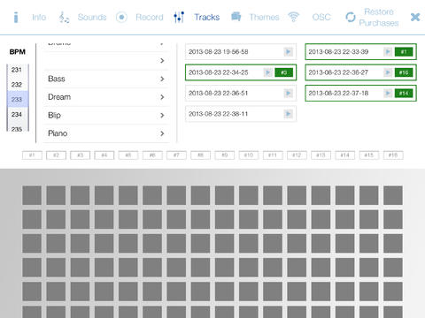Image resolution: width=425 pixels, height=318 pixels.
Task: Expand the Blip sound category chevron
Action: pyautogui.click(x=162, y=116)
